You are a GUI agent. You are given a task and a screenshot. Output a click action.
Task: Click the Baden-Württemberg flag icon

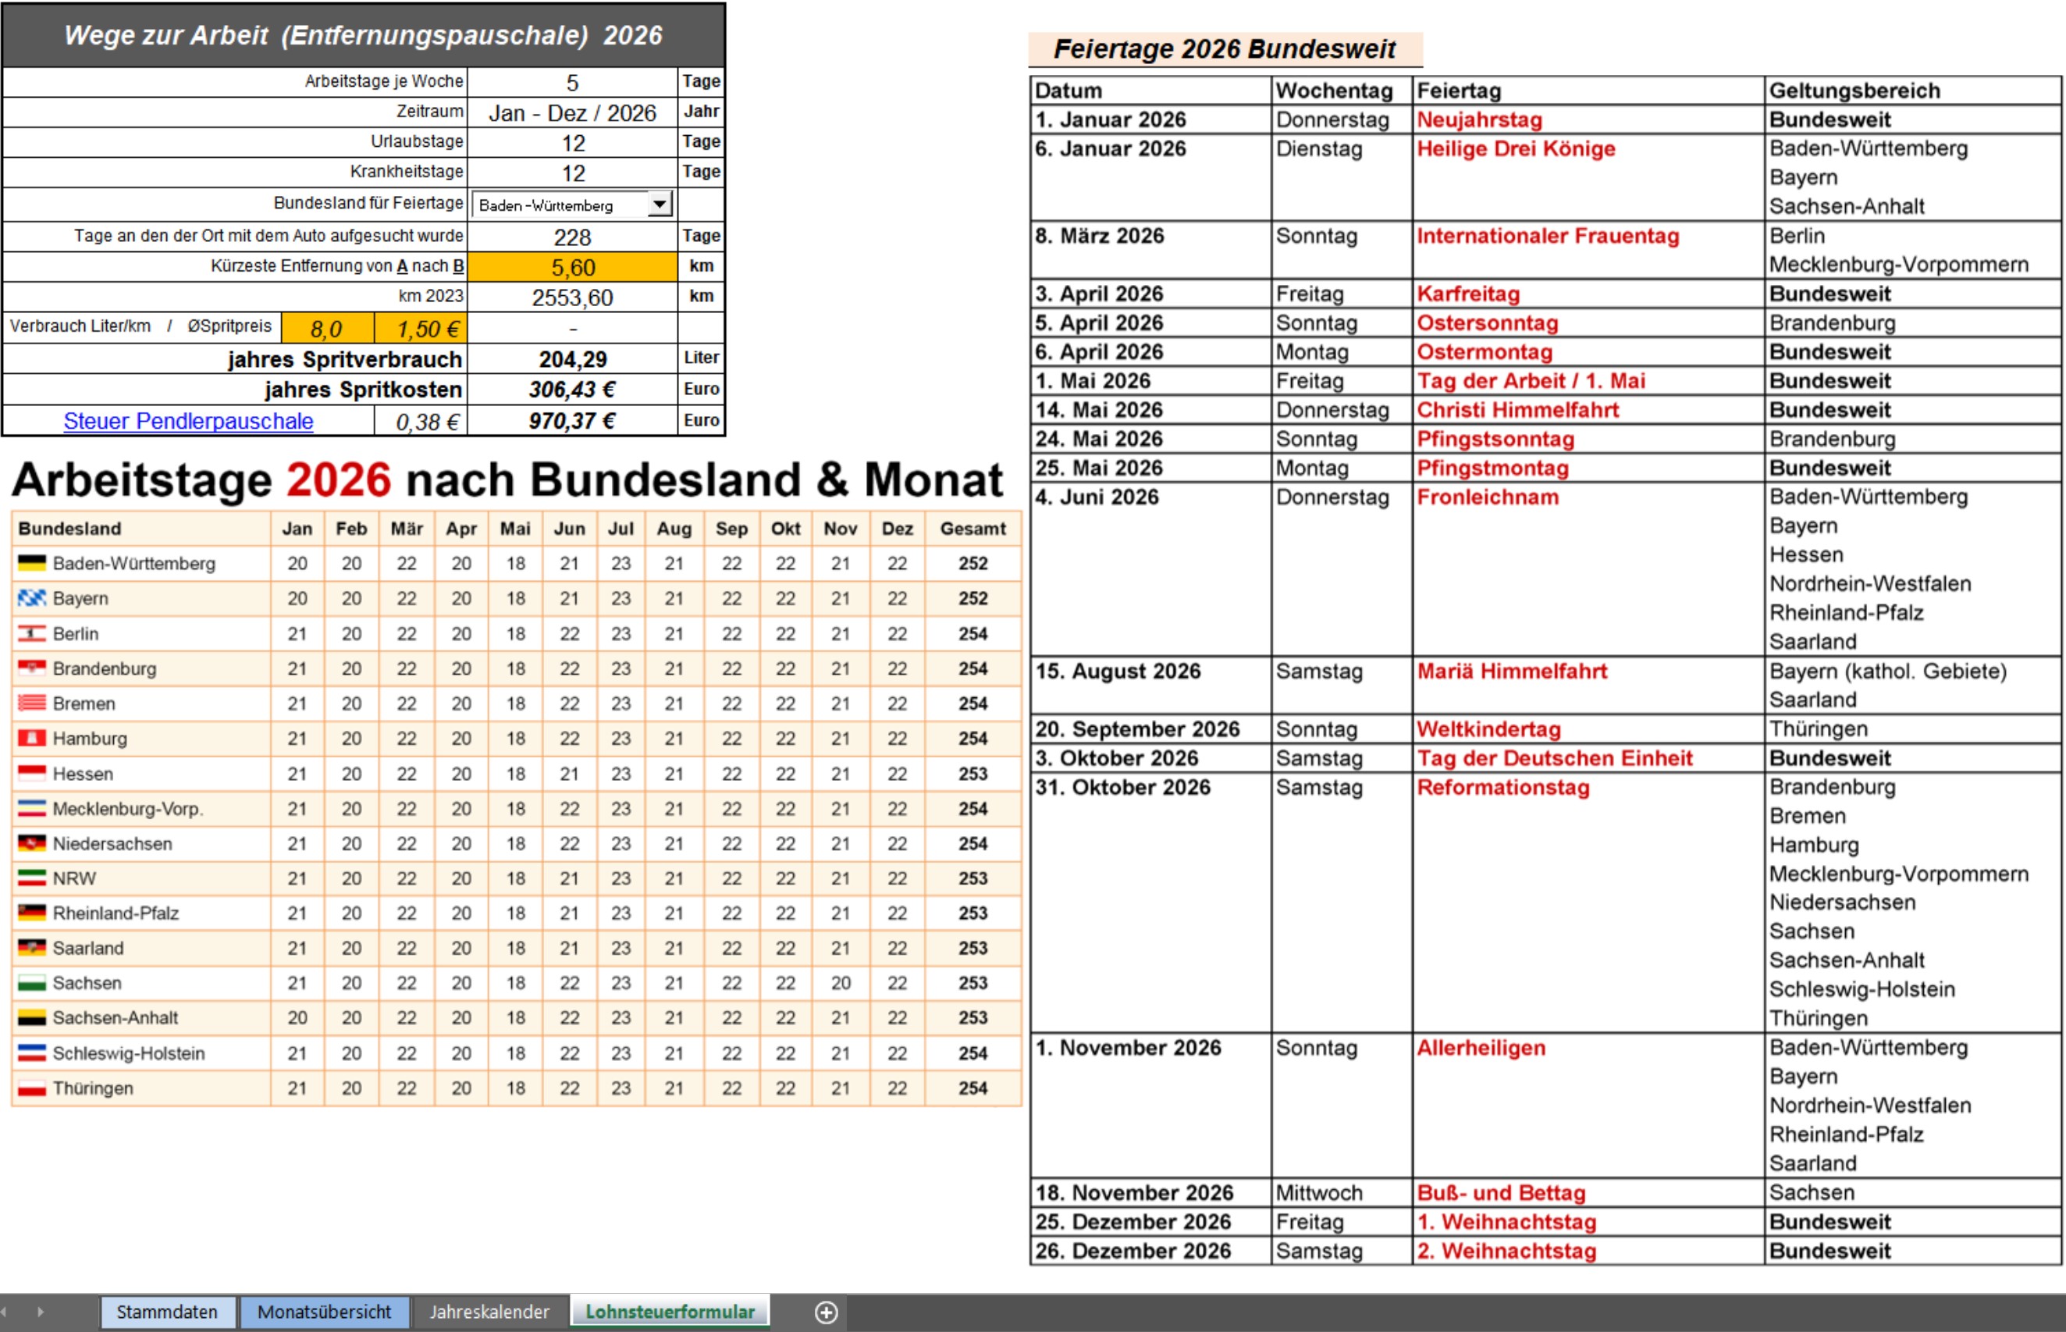click(x=32, y=564)
